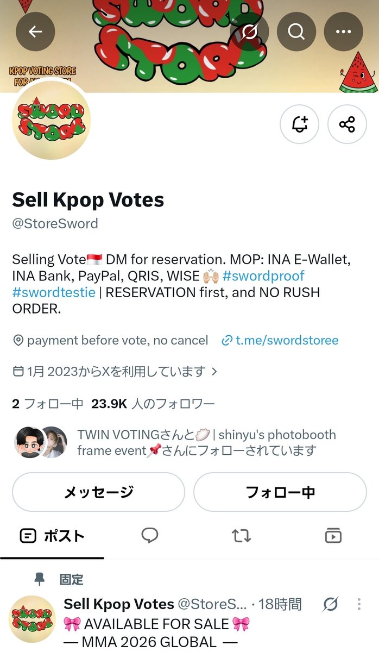
Task: View the following count
Action: point(48,404)
